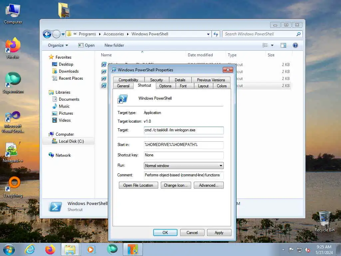This screenshot has height=256, width=341.
Task: Switch to Windows Explorer taskbar button
Action: point(70,249)
